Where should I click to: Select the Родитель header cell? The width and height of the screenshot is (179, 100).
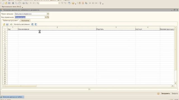(x=116, y=29)
